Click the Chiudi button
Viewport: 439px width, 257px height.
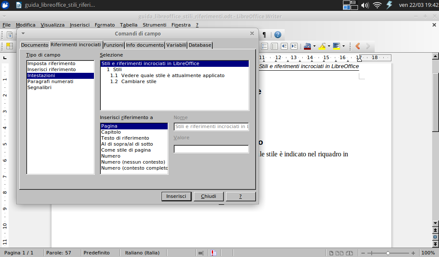(x=209, y=196)
